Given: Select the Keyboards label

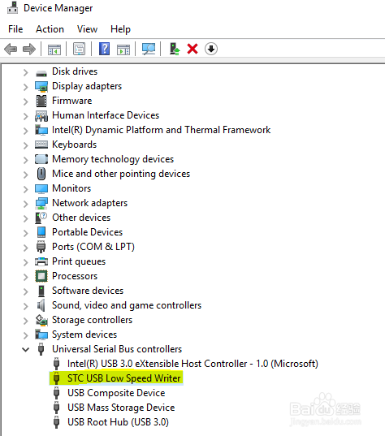Looking at the screenshot, I should coord(74,145).
